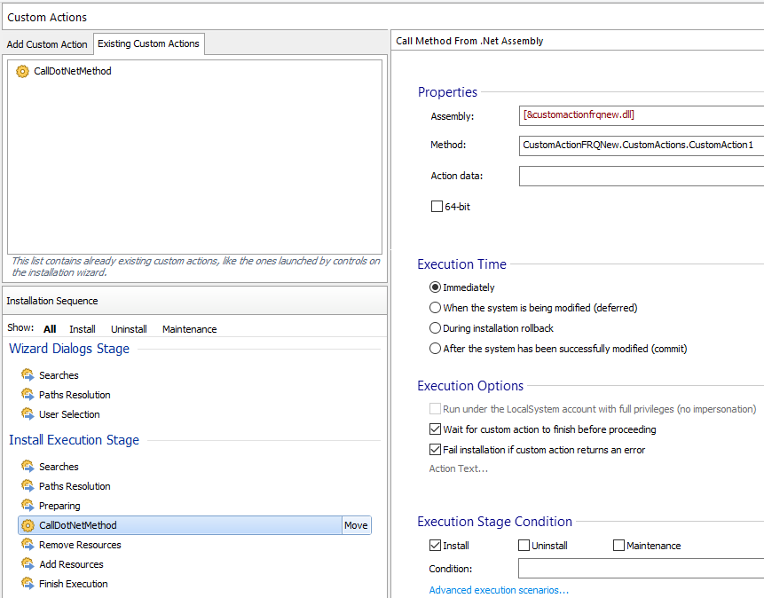Viewport: 764px width, 598px height.
Task: Click the Remove Resources action icon
Action: (x=28, y=545)
